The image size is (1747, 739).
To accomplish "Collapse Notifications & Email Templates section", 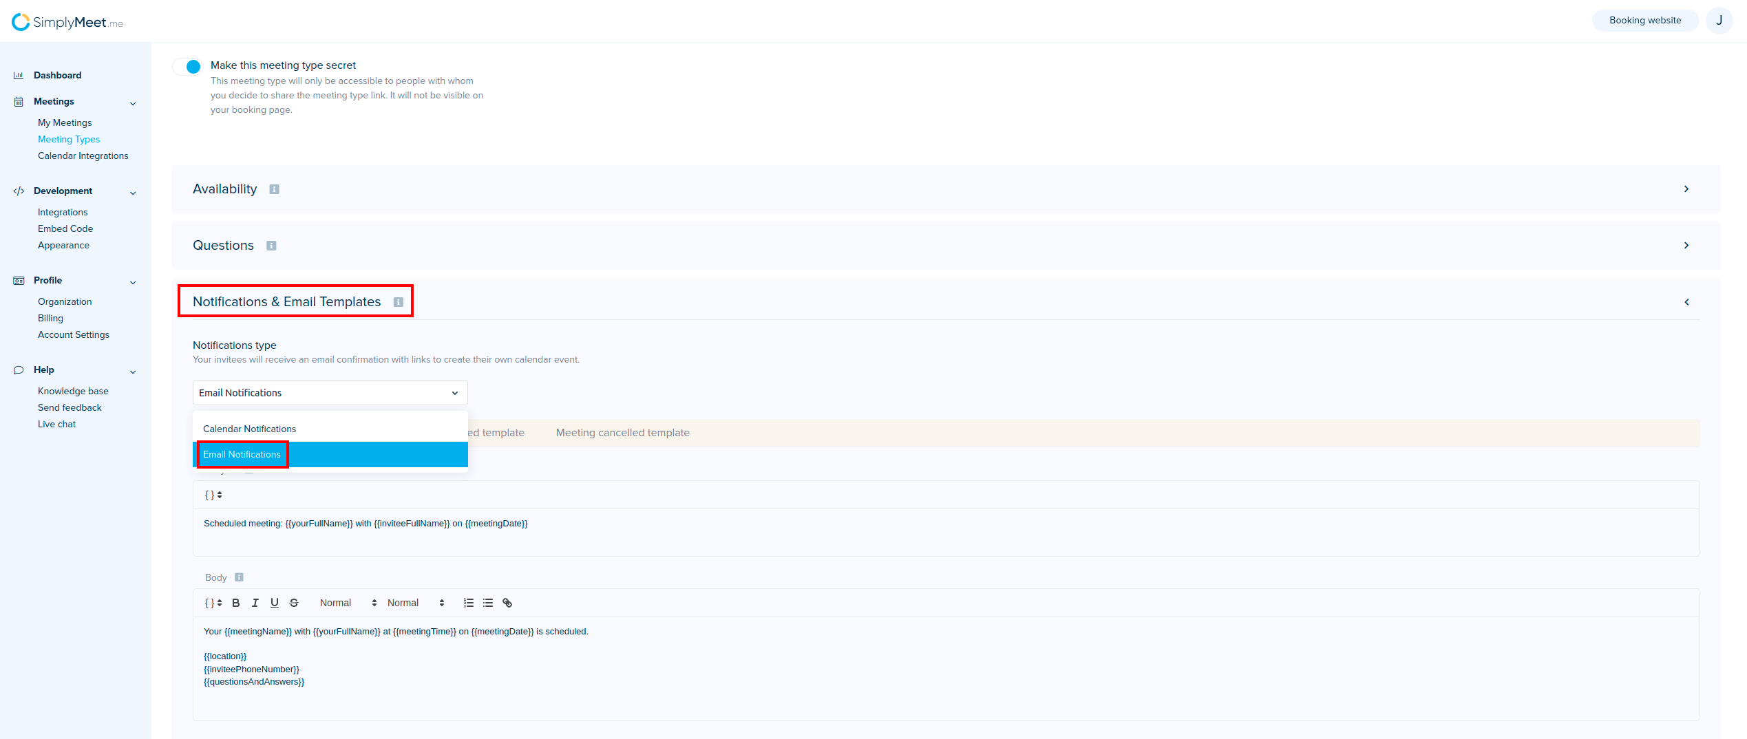I will [1686, 302].
